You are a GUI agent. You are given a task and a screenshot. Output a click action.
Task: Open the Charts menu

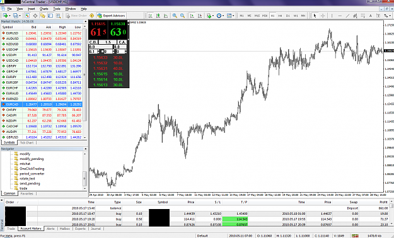click(x=43, y=9)
